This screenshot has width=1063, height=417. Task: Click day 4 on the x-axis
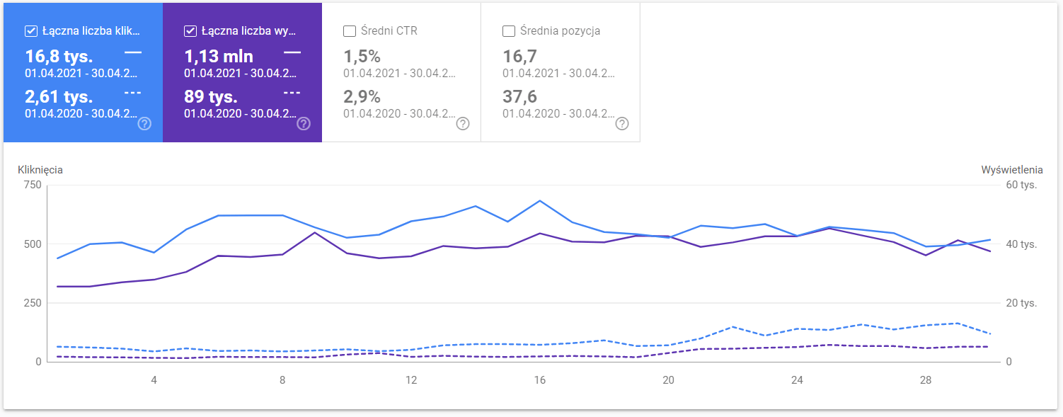click(154, 380)
